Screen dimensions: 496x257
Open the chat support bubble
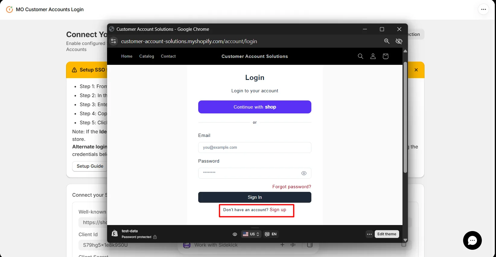click(472, 240)
